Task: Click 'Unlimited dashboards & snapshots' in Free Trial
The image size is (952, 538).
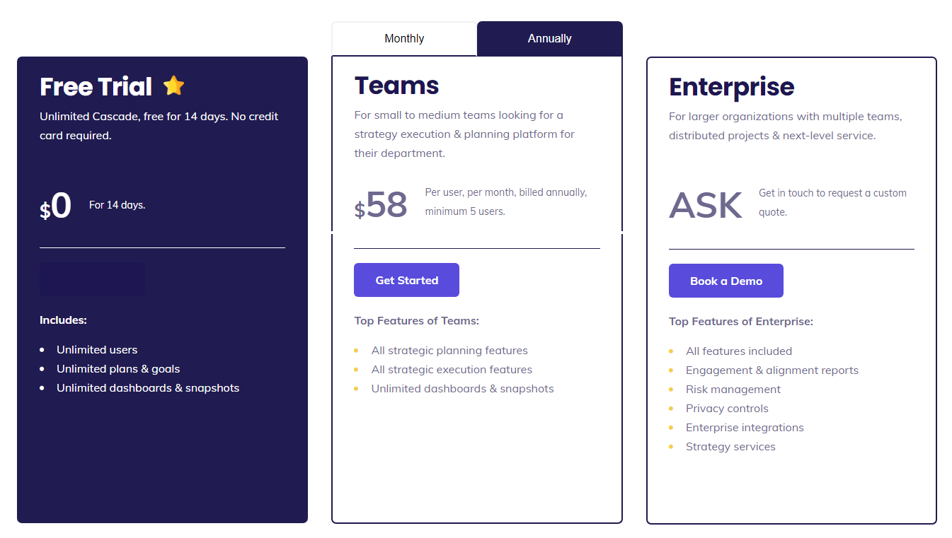Action: tap(148, 388)
